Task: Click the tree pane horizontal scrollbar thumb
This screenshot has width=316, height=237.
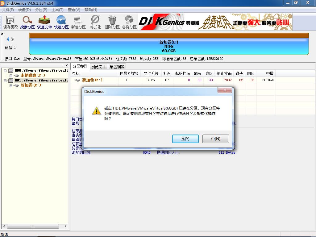Action: [x=33, y=226]
